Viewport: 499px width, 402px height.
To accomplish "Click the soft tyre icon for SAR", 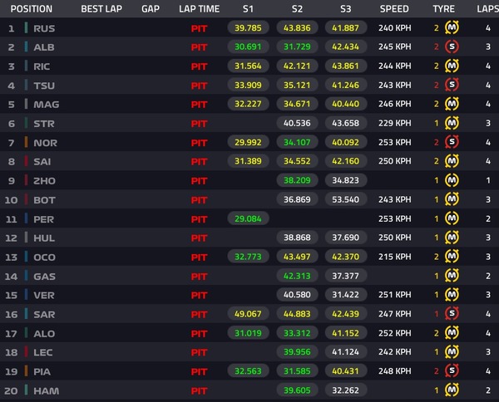I will (x=452, y=314).
